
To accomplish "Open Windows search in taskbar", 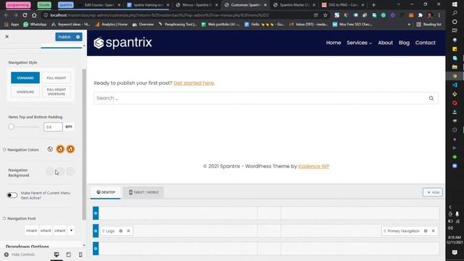I will pos(455,13).
